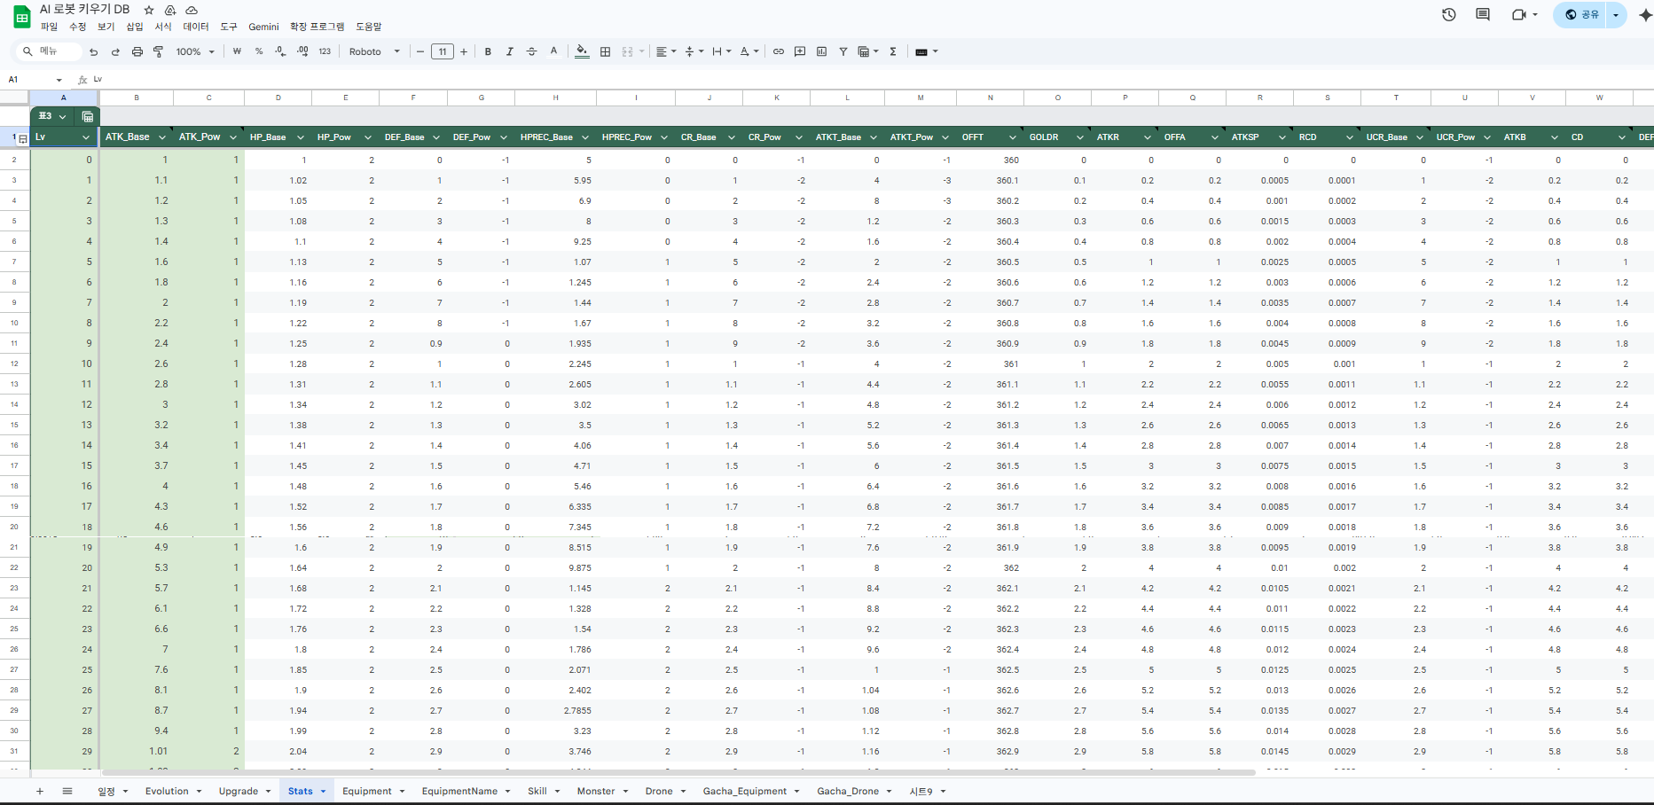Click the move-to-Drive folder icon
This screenshot has width=1654, height=805.
pyautogui.click(x=170, y=10)
